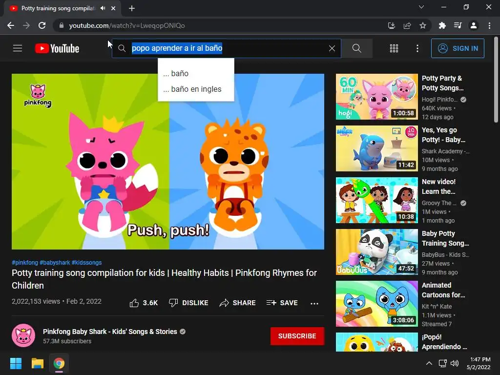Screen dimensions: 500x375
Task: Open the Pinkfong channel avatar
Action: (x=23, y=335)
